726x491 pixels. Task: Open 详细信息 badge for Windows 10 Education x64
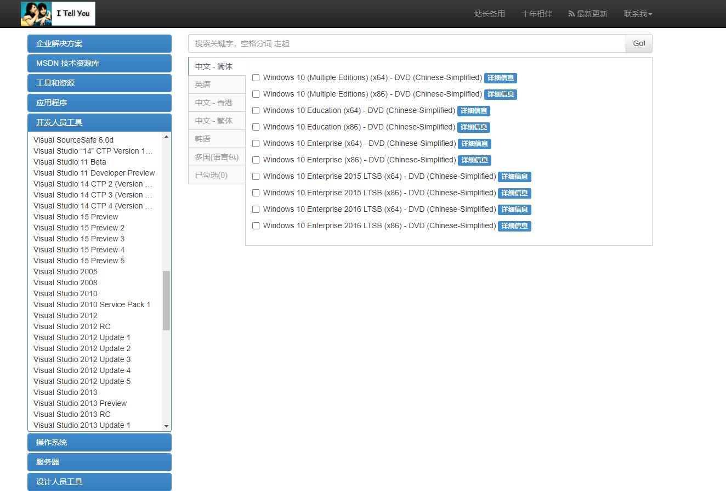click(x=473, y=111)
